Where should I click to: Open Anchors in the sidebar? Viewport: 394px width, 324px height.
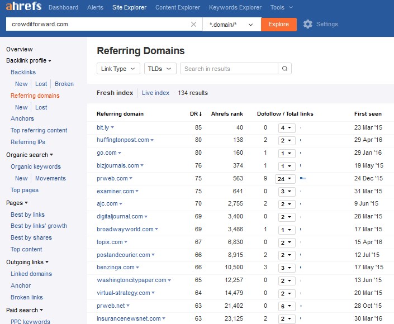22,118
